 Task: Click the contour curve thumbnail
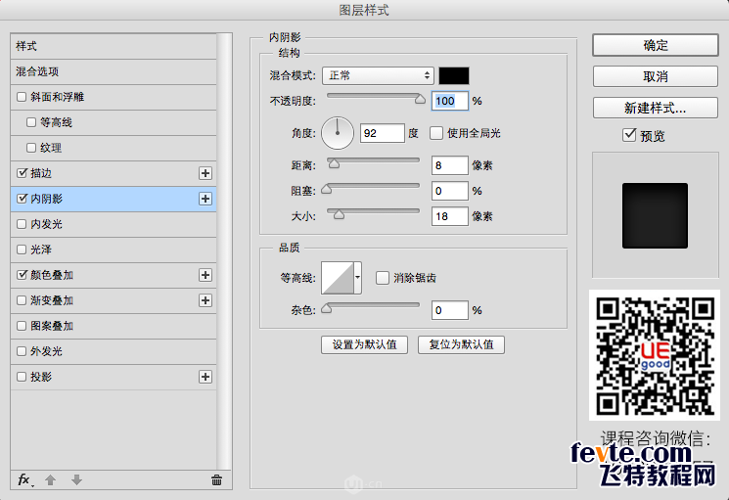click(x=338, y=278)
